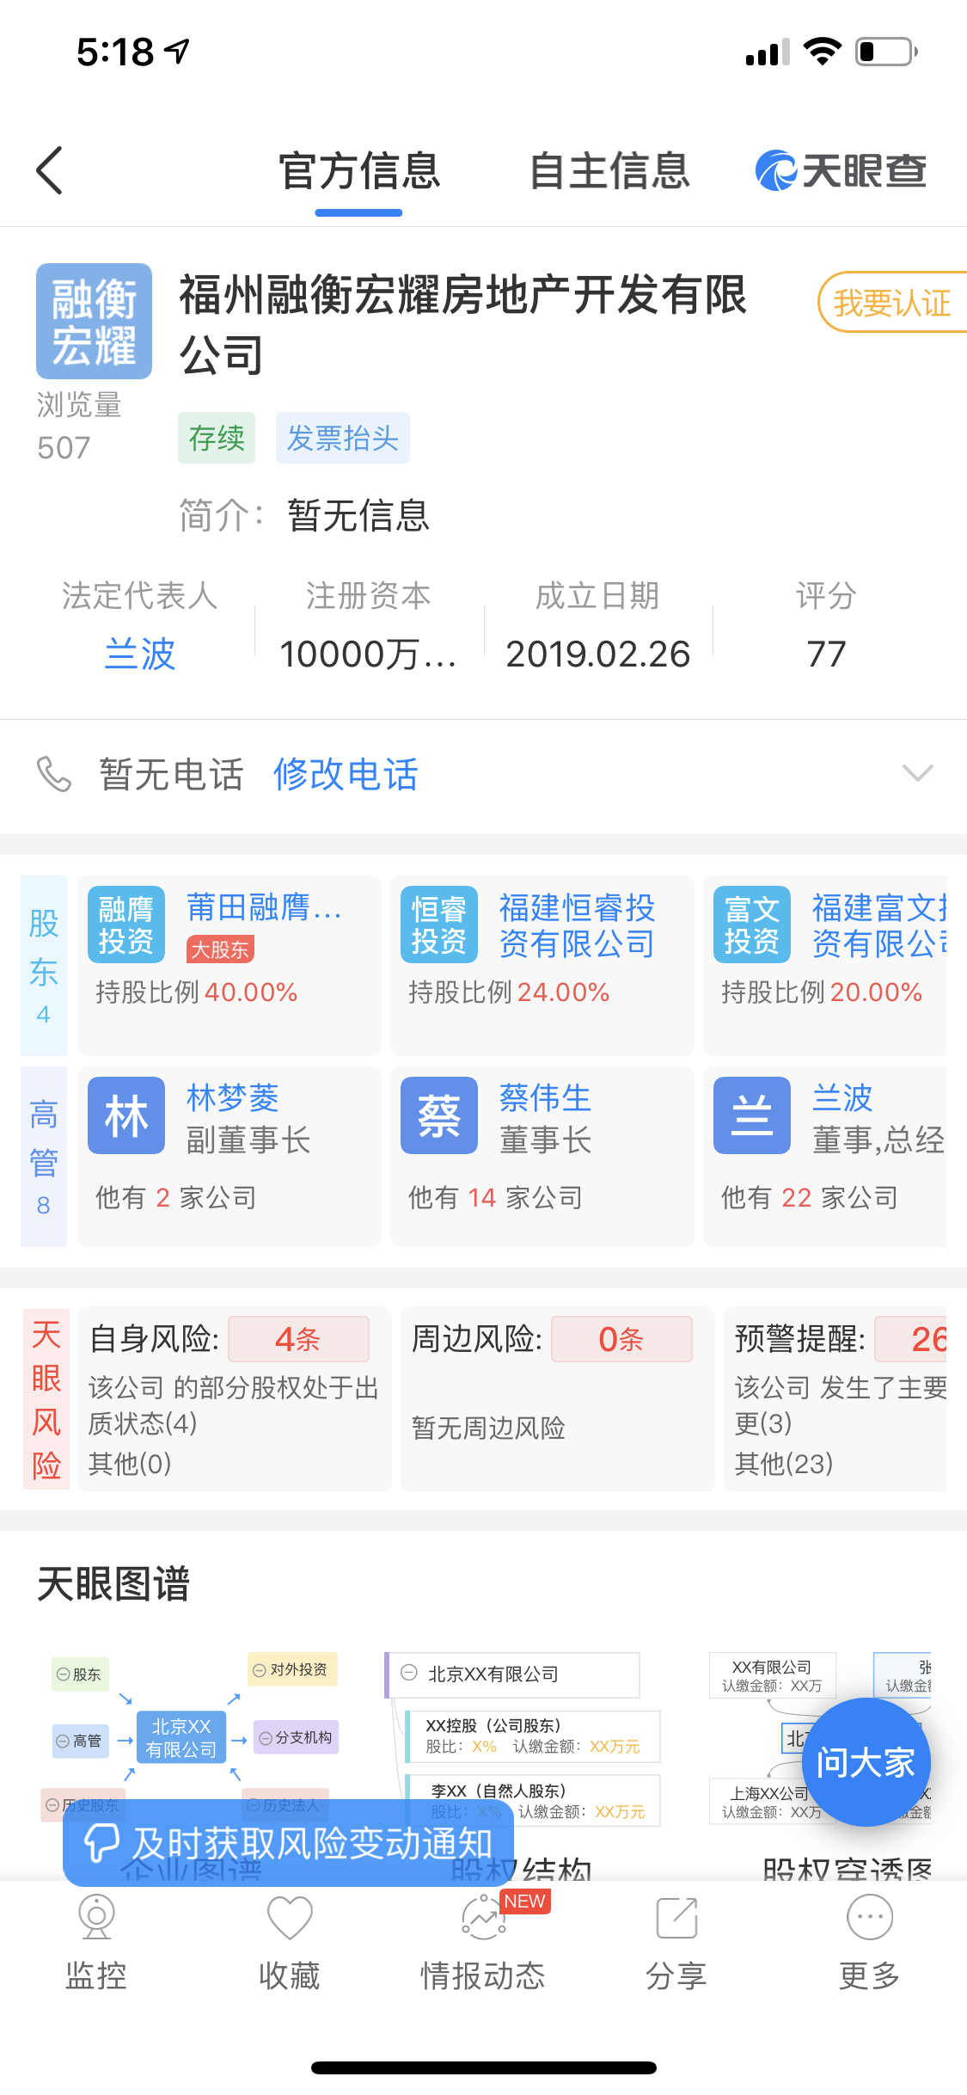View 自身风险 4条 badge
This screenshot has width=967, height=2095.
tap(298, 1339)
